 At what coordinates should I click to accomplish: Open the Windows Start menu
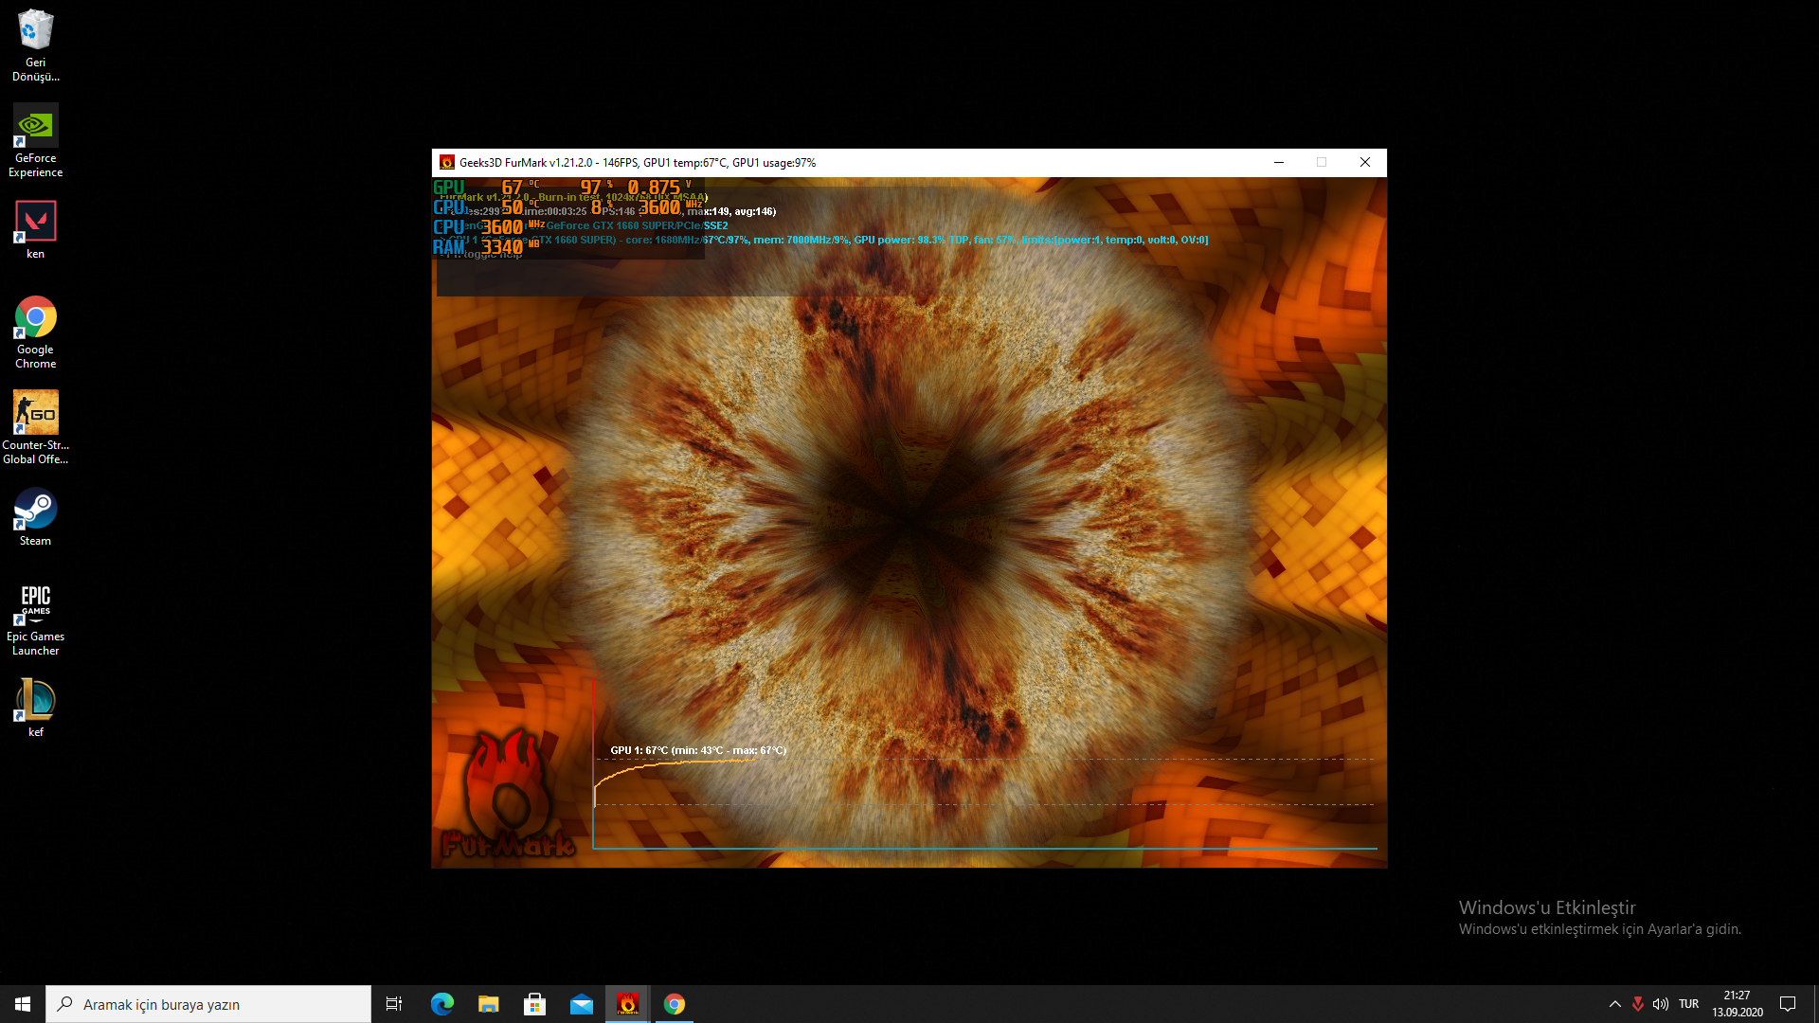click(x=23, y=1004)
